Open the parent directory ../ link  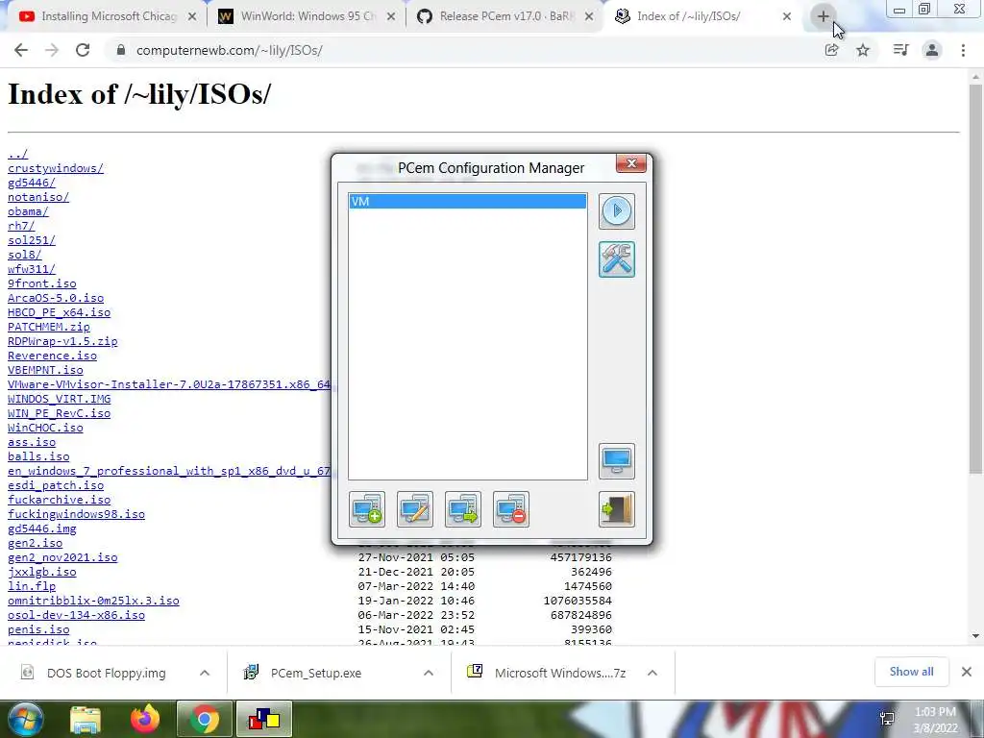coord(17,154)
